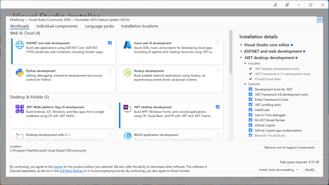
Task: Click the workloads list vertical scrollbar thumb
Action: pyautogui.click(x=231, y=52)
